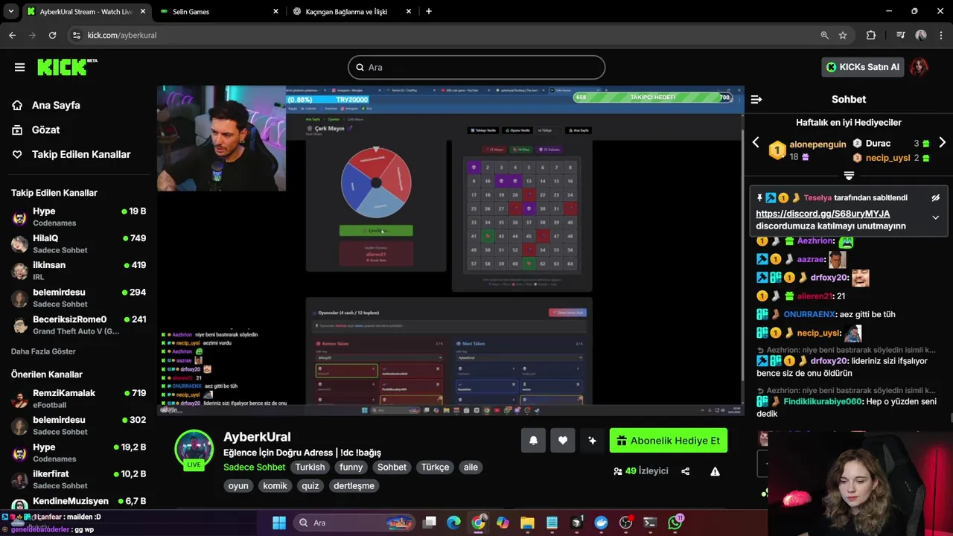Toggle stream notifications bell
Viewport: 953px width, 536px height.
(x=533, y=441)
